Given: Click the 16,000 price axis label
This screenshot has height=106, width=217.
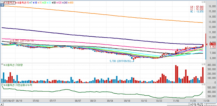Looking at the screenshot, I should pos(212,6).
